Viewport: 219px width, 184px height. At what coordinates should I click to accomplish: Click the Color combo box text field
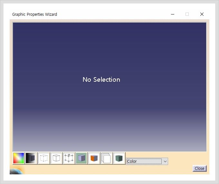point(144,161)
